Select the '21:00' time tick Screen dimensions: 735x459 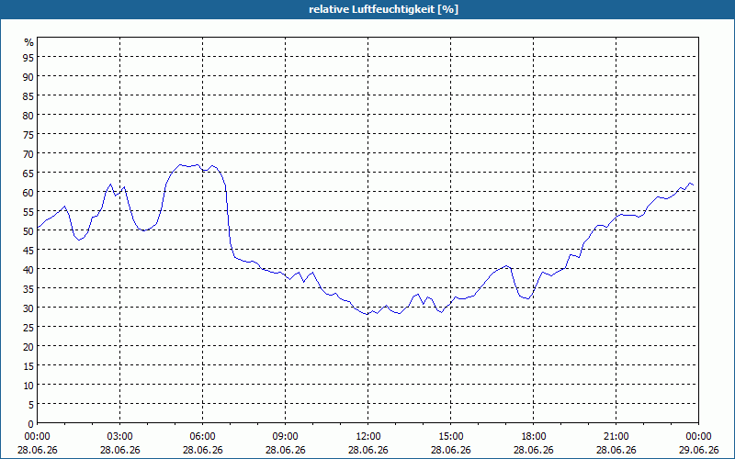616,437
